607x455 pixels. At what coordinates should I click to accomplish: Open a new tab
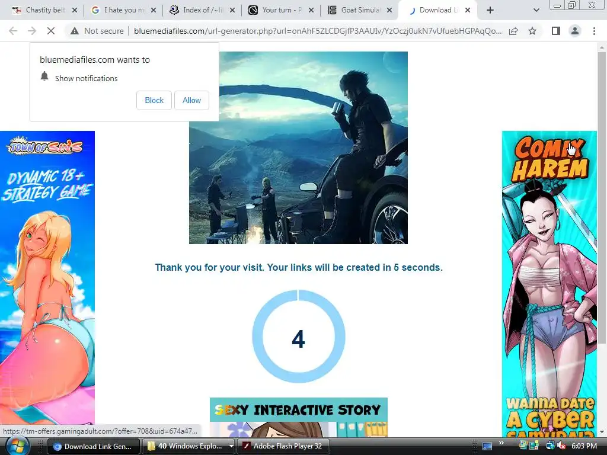click(490, 11)
